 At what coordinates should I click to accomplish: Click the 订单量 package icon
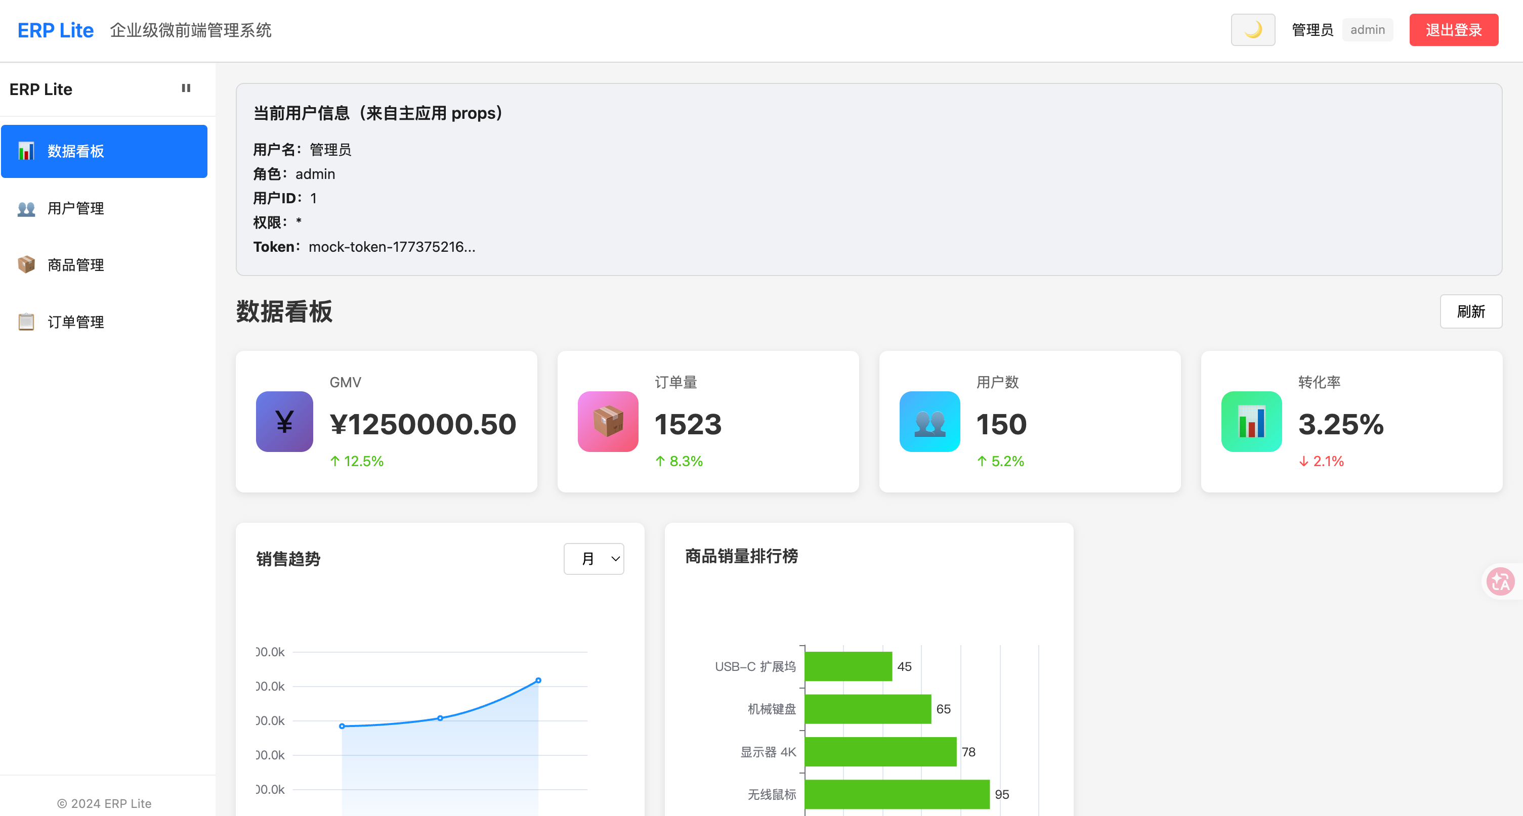608,421
